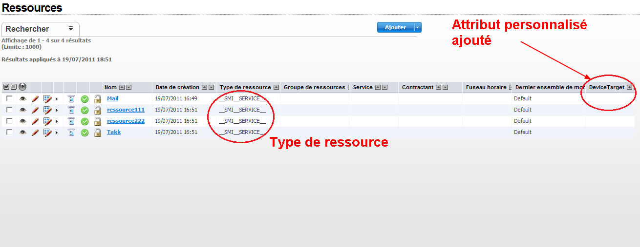
Task: Sort Nom column ascending
Action: point(122,88)
